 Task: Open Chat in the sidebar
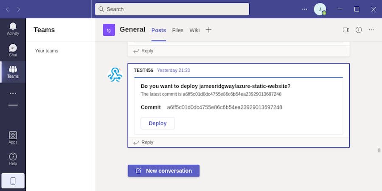(x=13, y=50)
